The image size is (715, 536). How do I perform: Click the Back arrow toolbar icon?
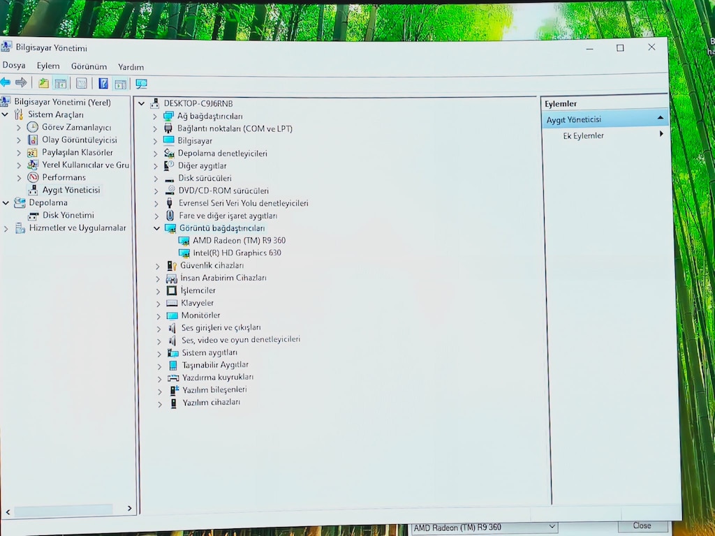coord(6,82)
